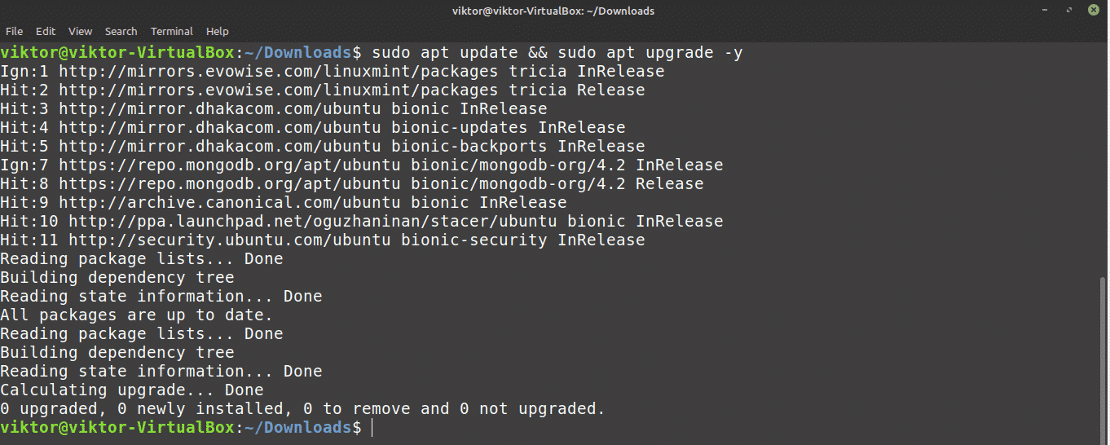Open the View menu
Viewport: 1110px width, 445px height.
80,31
